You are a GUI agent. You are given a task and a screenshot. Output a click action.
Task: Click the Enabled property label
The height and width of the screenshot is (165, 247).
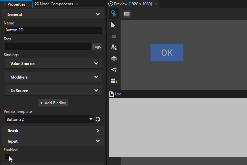click(x=11, y=150)
